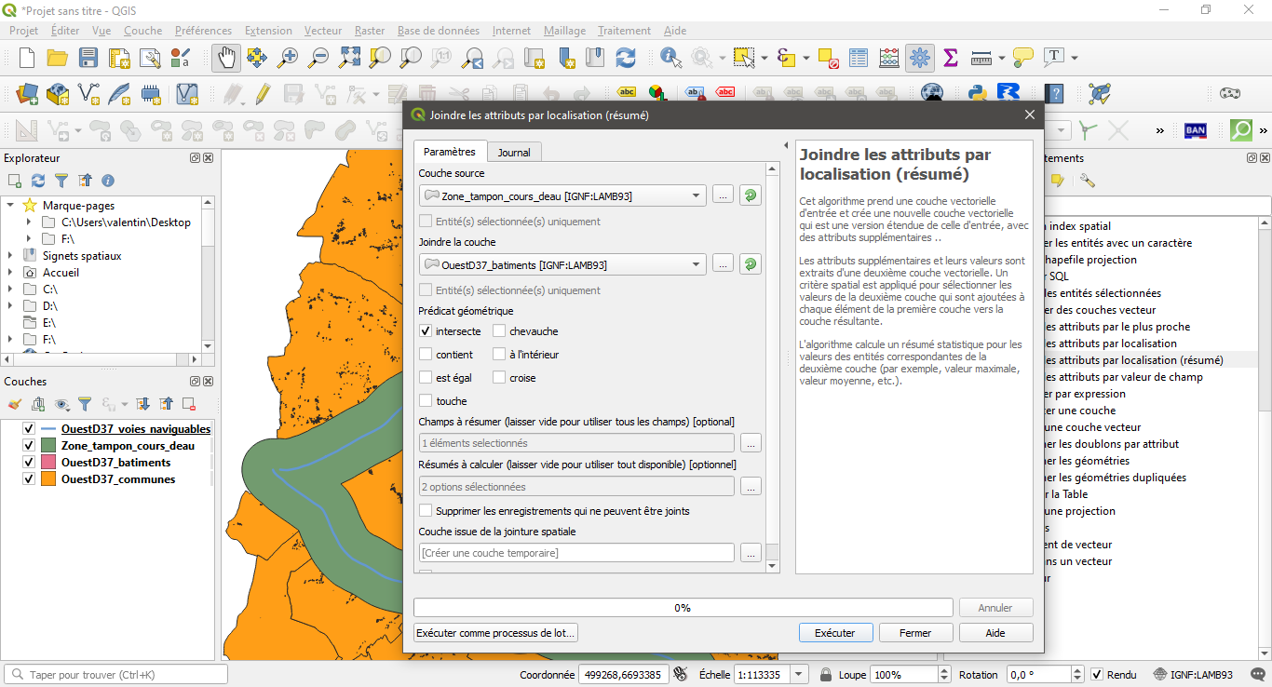Click the New project icon
Viewport: 1272px width, 687px height.
click(x=27, y=58)
